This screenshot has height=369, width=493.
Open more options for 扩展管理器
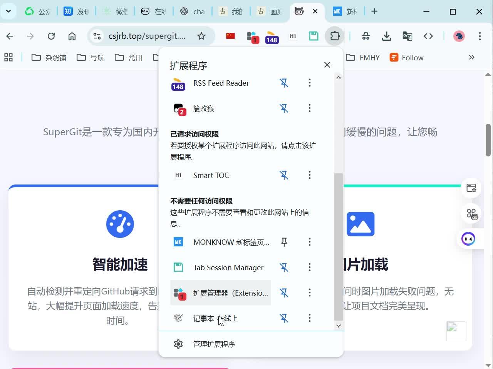pyautogui.click(x=309, y=293)
